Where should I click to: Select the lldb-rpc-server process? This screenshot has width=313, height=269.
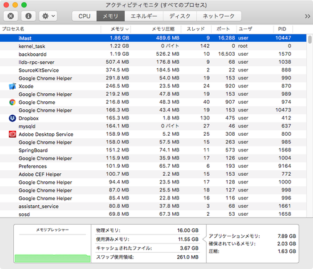coord(153,62)
